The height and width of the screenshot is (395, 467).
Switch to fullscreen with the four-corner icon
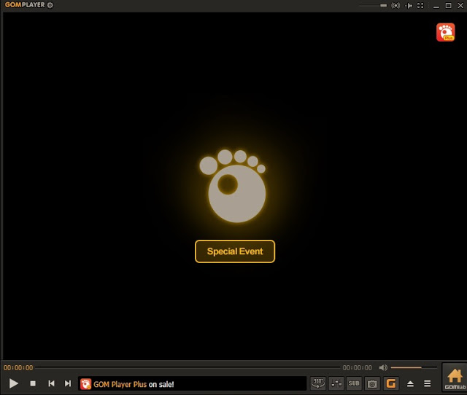pyautogui.click(x=420, y=5)
